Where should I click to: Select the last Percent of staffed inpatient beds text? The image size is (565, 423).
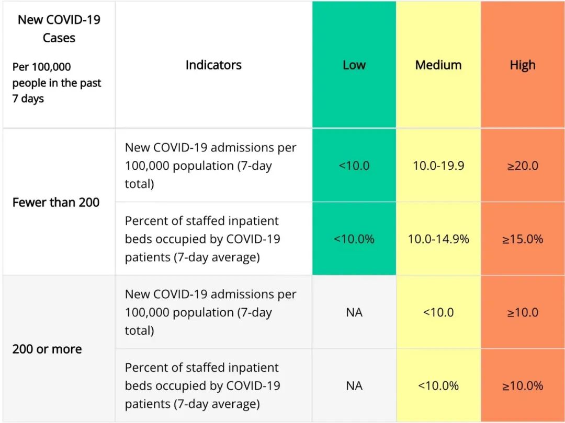pyautogui.click(x=202, y=385)
